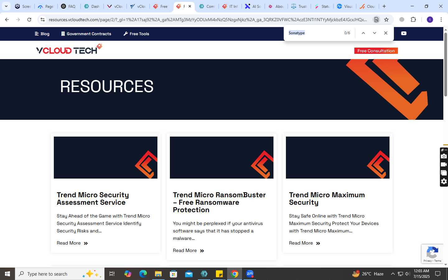Open the Chrome profile avatar
Viewport: 448px width, 280px height.
pyautogui.click(x=430, y=20)
